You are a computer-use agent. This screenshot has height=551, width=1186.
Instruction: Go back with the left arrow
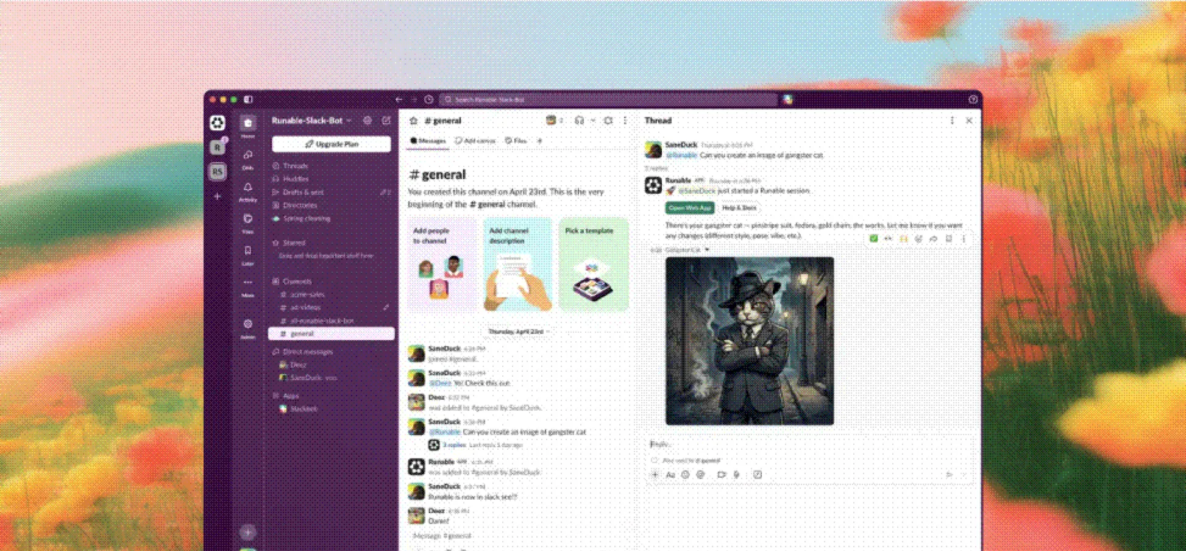coord(399,99)
